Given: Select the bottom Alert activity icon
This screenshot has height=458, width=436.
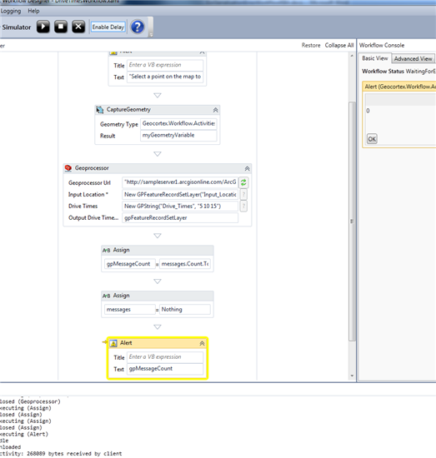Looking at the screenshot, I should tap(113, 343).
